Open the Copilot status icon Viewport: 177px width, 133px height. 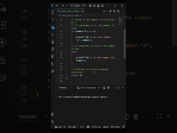[x=88, y=127]
